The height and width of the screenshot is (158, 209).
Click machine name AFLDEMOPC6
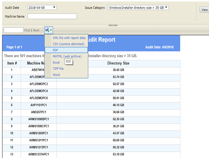click(x=39, y=98)
